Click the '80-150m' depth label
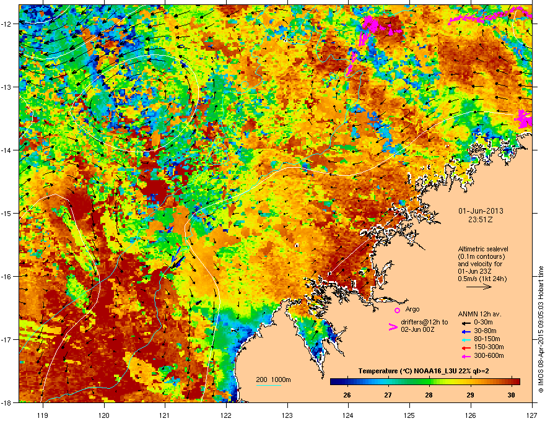Image resolution: width=545 pixels, height=421 pixels. [x=487, y=339]
